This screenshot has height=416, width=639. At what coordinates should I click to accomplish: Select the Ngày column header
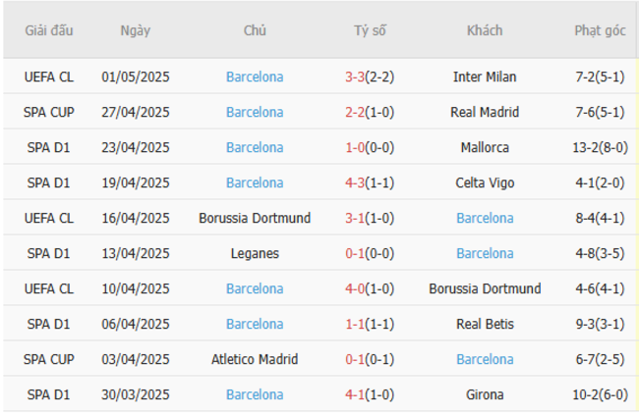coord(136,30)
